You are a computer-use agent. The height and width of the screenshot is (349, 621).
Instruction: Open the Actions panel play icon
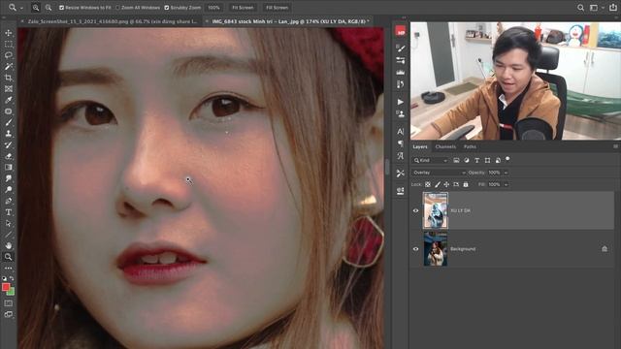pos(401,102)
